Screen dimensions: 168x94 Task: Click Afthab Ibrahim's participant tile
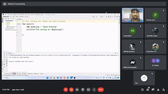(133, 46)
